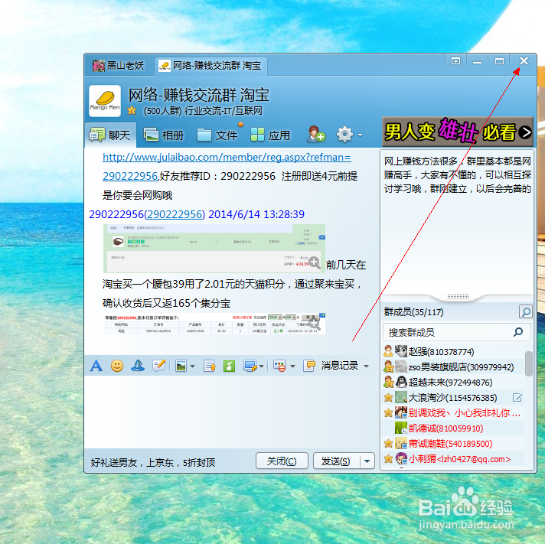Expand the 消息记录 dropdown arrow
Screen dimensions: 545x544
point(366,366)
